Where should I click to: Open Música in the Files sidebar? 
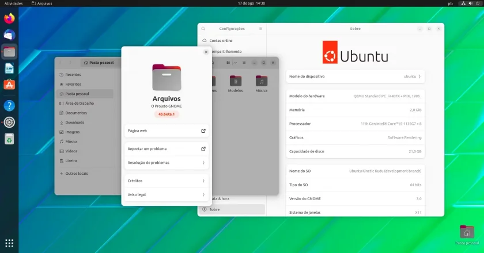85,141
